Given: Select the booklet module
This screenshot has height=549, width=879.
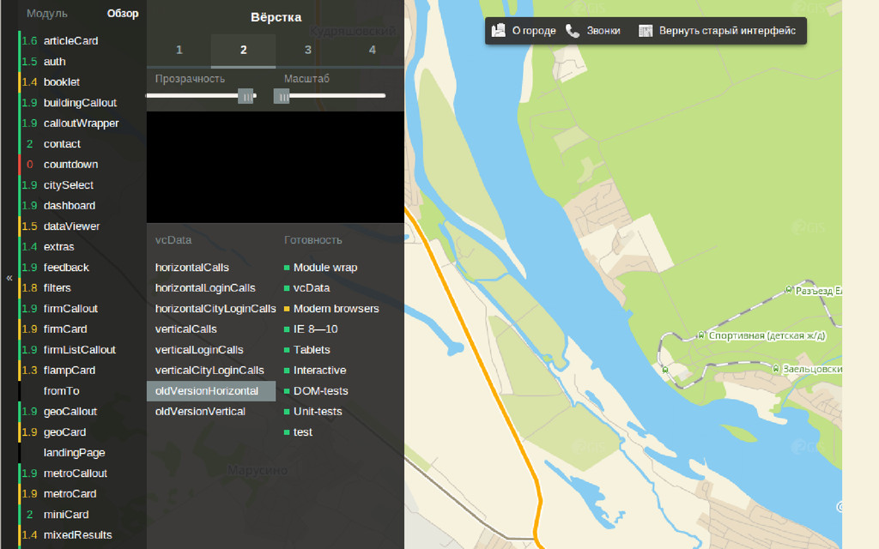Looking at the screenshot, I should (x=62, y=82).
